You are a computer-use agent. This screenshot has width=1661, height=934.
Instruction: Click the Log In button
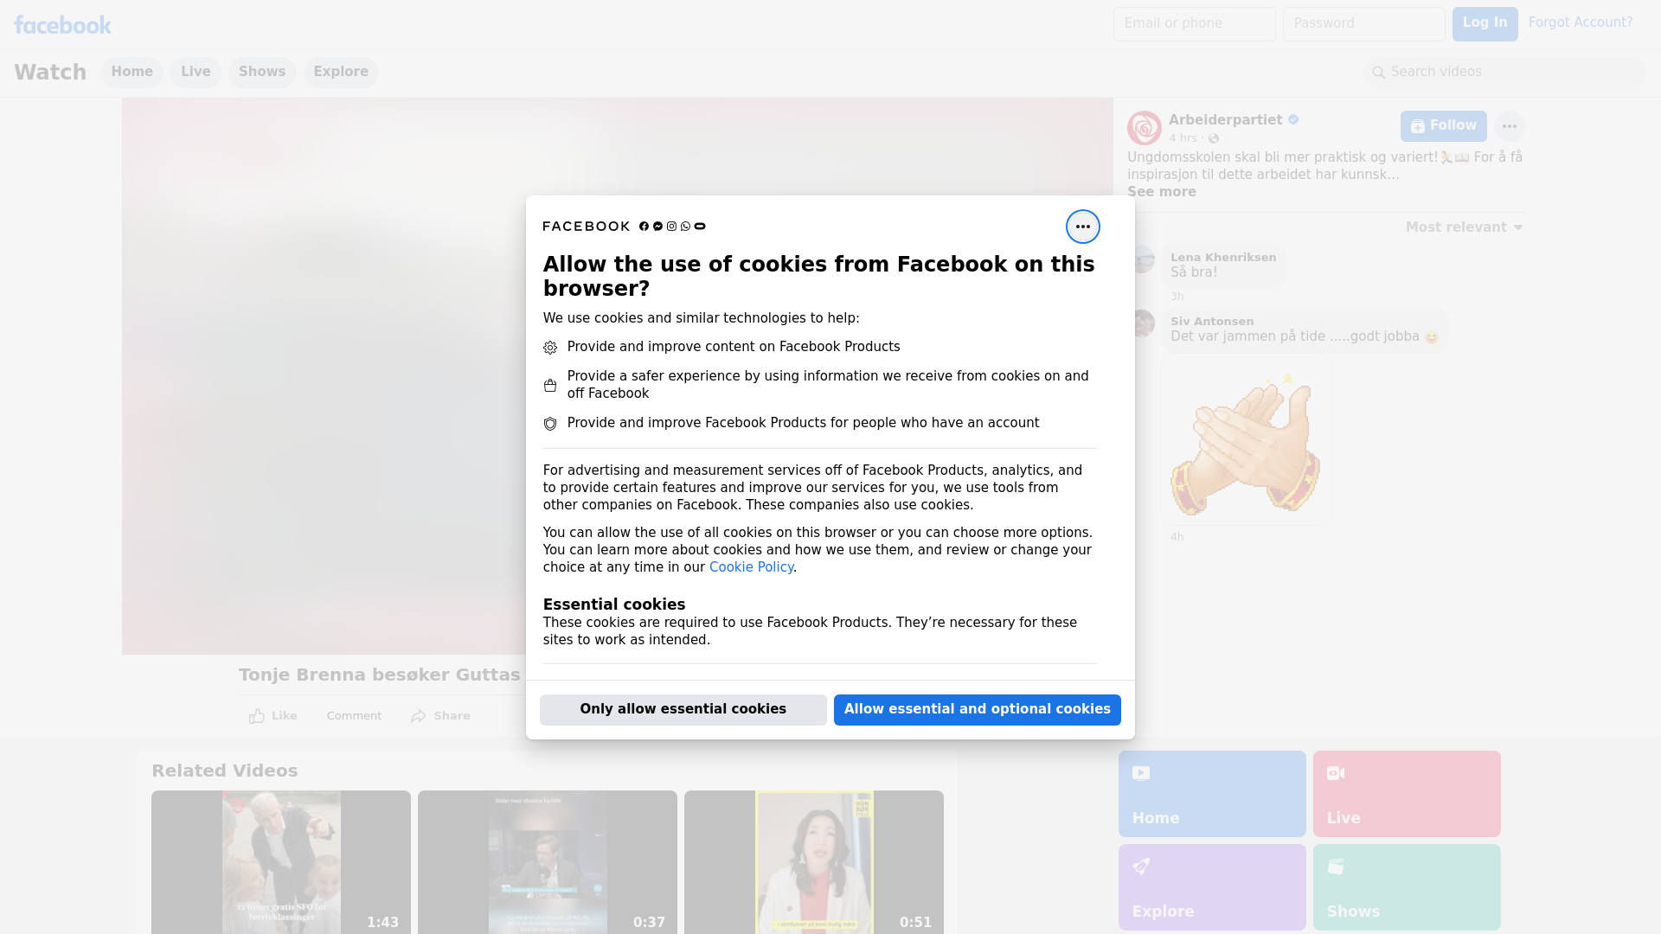coord(1485,24)
